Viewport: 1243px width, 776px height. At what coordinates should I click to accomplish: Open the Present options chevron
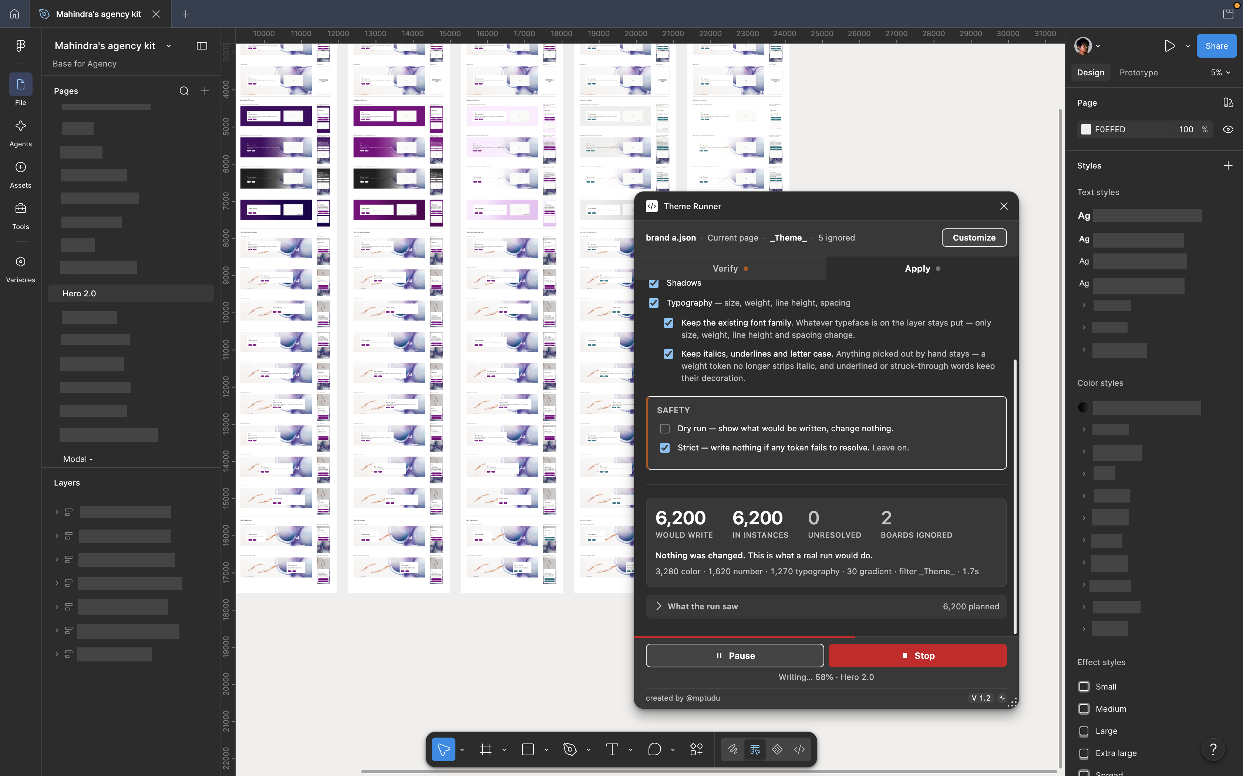1188,46
